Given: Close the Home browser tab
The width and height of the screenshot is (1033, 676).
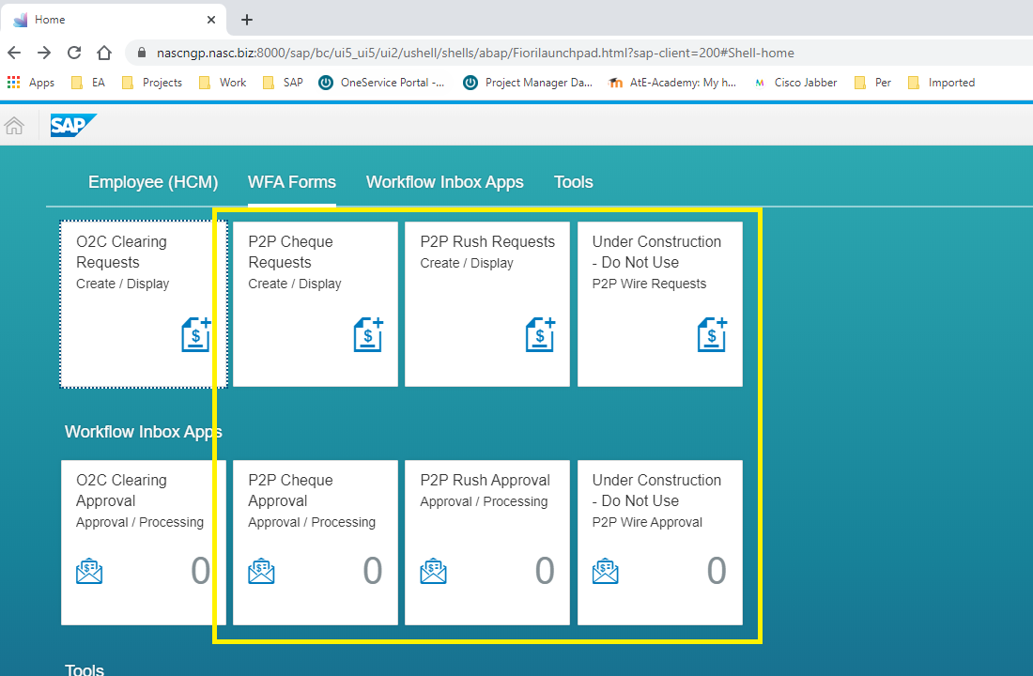Looking at the screenshot, I should click(x=210, y=20).
